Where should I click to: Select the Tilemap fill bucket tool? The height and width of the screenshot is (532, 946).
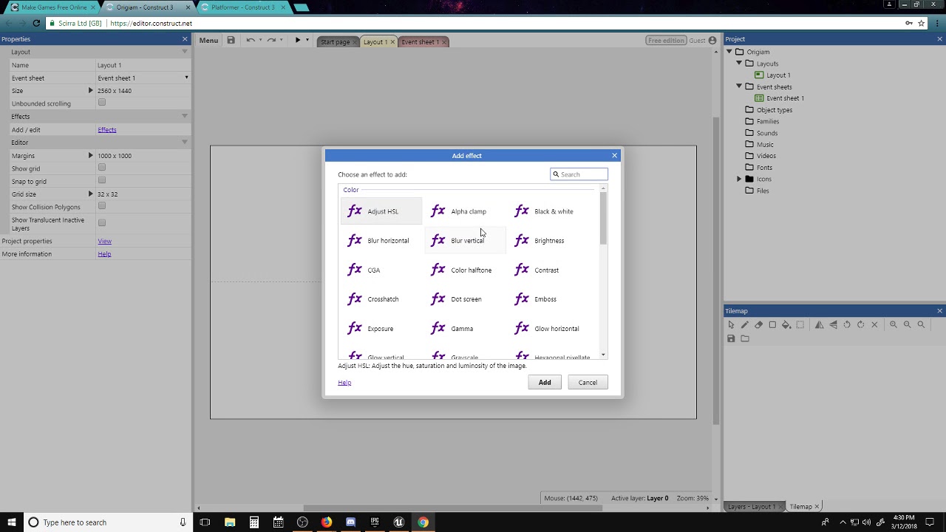pos(786,324)
